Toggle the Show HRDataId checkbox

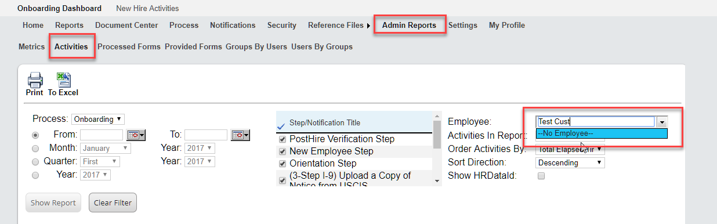pos(541,175)
